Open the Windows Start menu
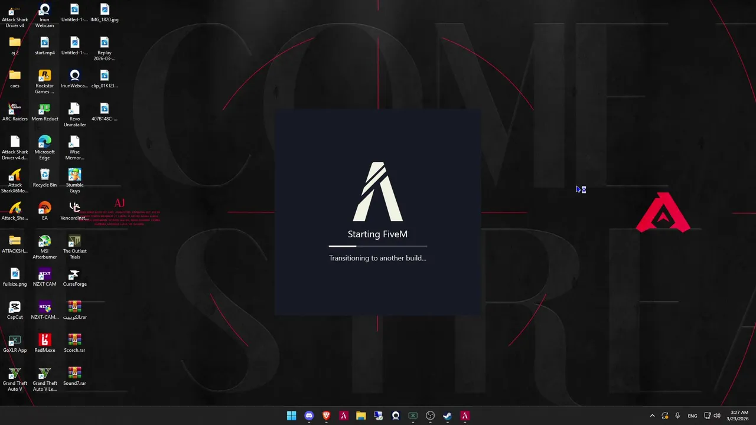 pyautogui.click(x=291, y=416)
